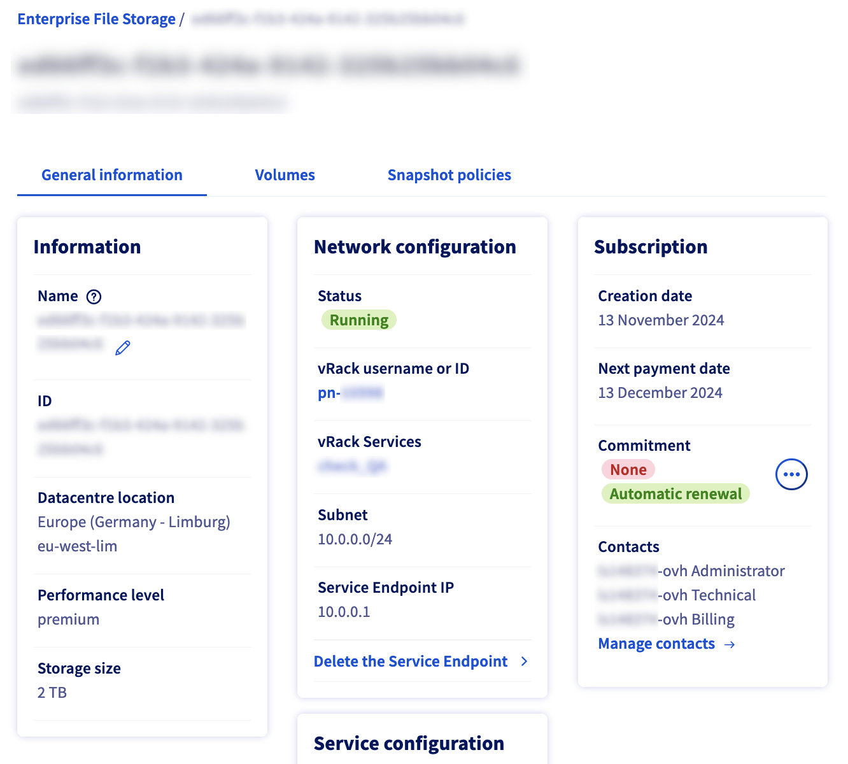Open the help tooltip next to Name

click(94, 296)
